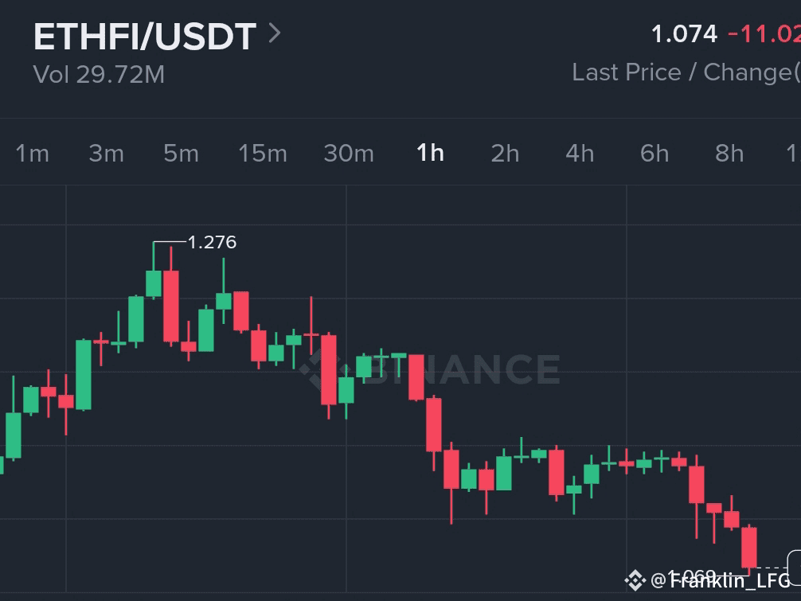The width and height of the screenshot is (801, 601).
Task: Switch to the 1m timeframe
Action: [32, 154]
